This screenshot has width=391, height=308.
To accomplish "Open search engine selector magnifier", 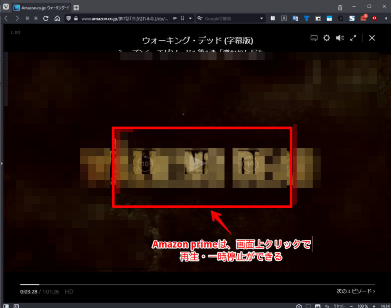I will [x=200, y=18].
